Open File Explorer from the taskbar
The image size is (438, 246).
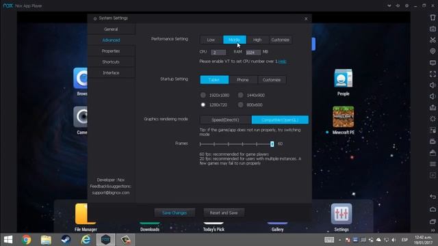click(46, 240)
